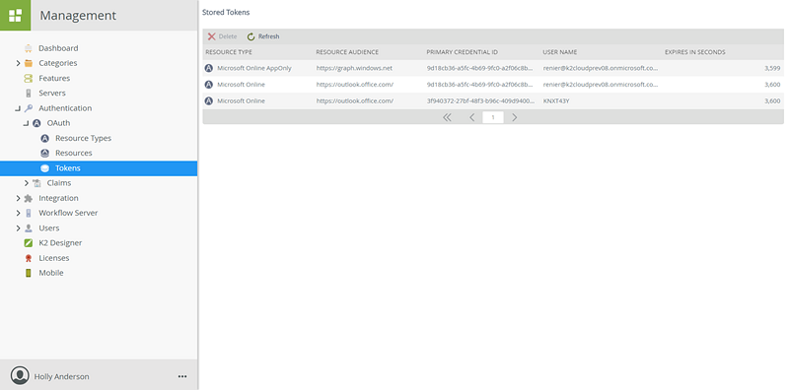Viewport: 789px width, 390px height.
Task: Click the Management title text
Action: coord(78,16)
